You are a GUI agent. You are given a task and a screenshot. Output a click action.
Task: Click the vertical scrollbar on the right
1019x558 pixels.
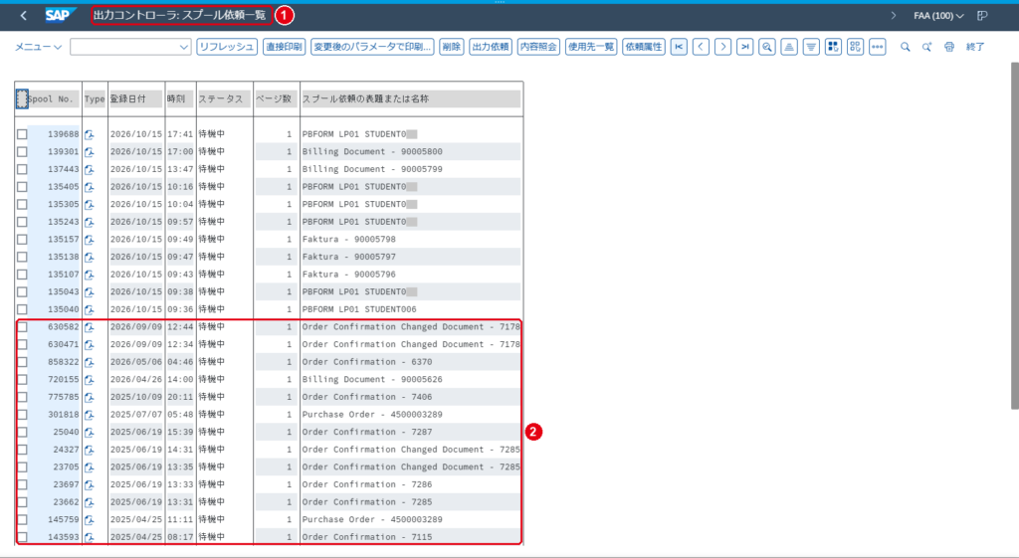[x=1014, y=235]
